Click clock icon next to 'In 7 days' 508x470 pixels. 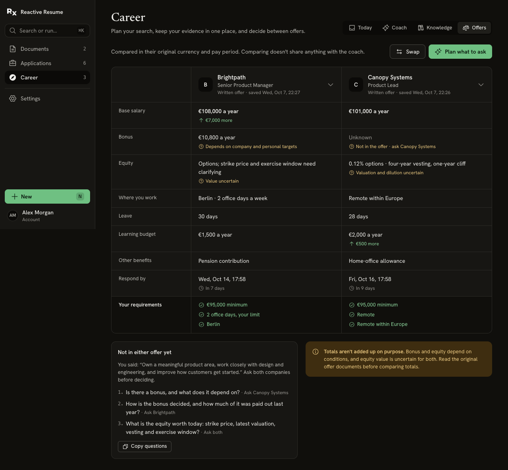pos(201,288)
